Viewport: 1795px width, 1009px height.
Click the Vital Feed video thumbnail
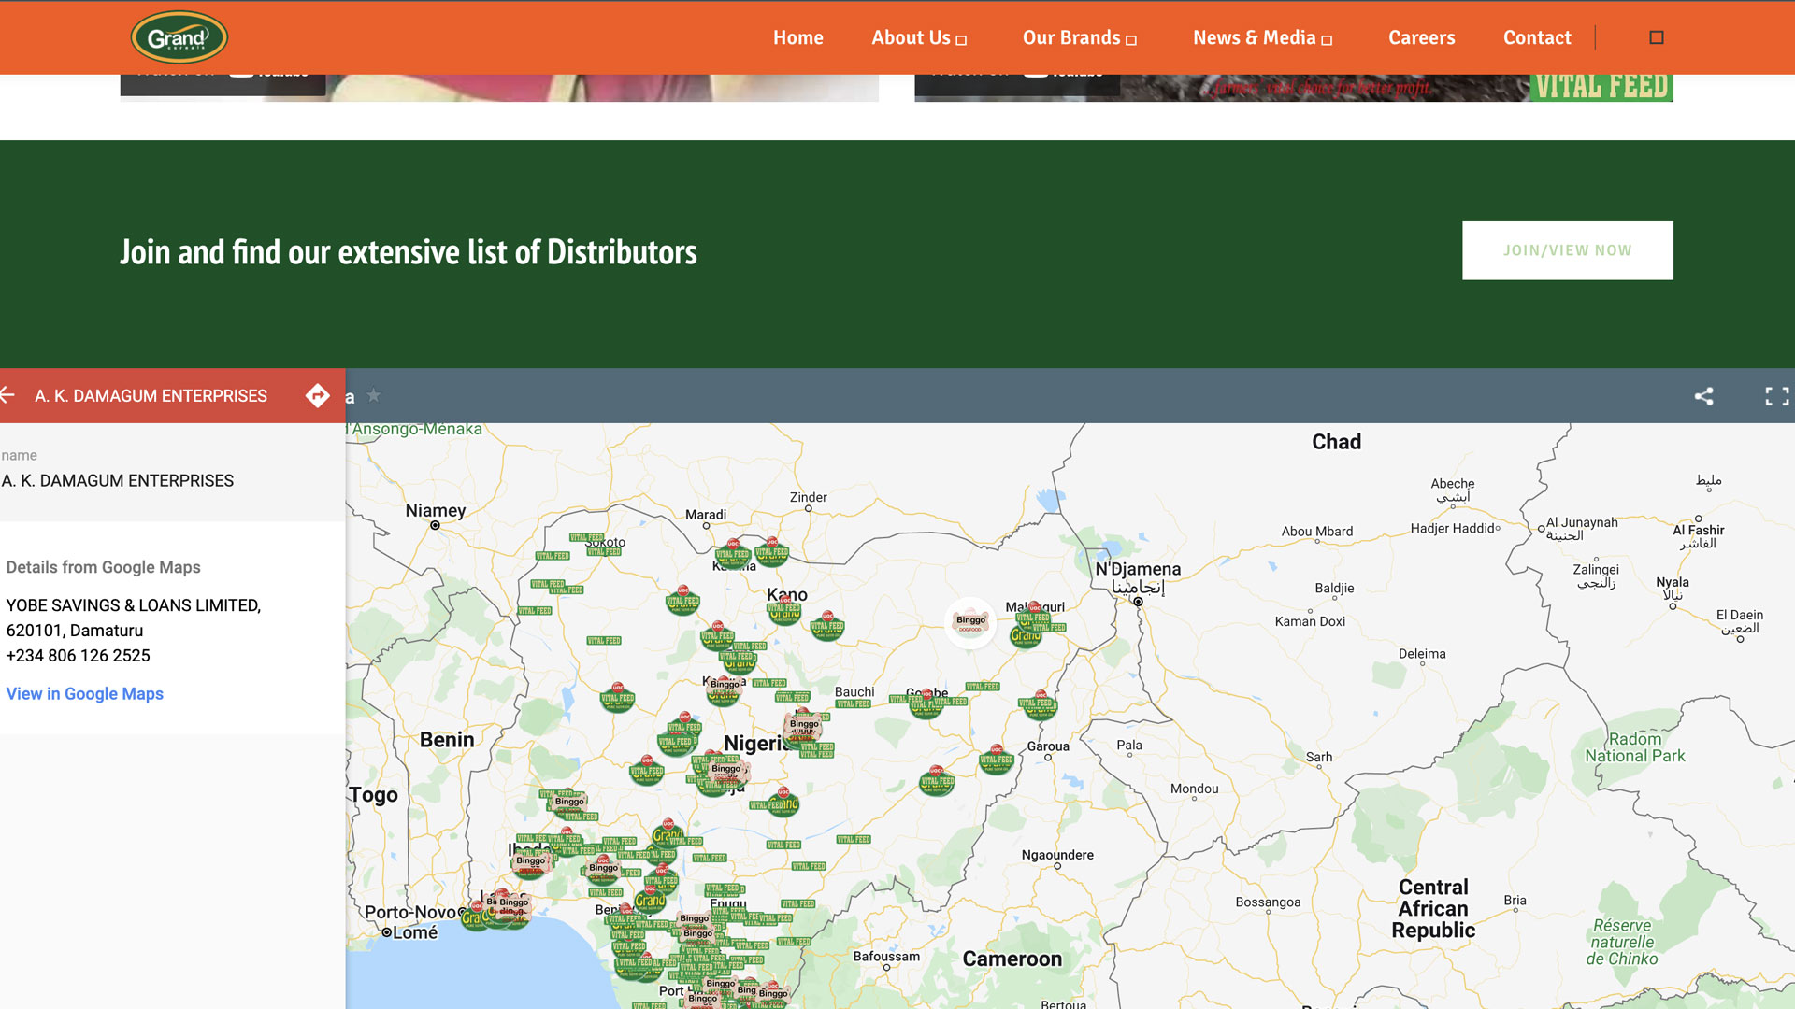pyautogui.click(x=1294, y=88)
